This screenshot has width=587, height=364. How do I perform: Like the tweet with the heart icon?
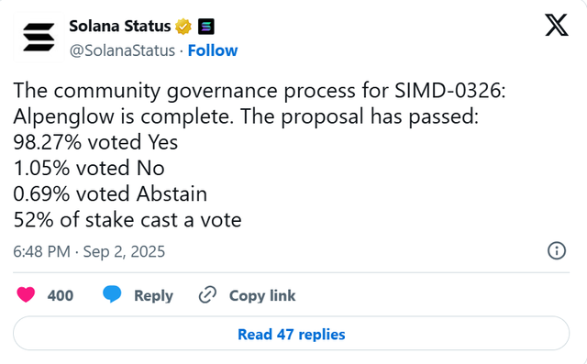(x=26, y=295)
